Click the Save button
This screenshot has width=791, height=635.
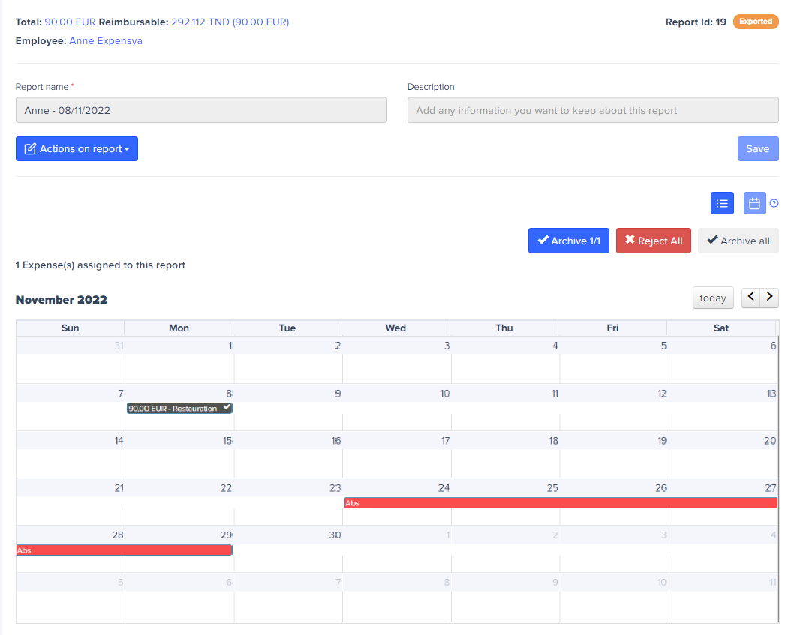pyautogui.click(x=757, y=149)
